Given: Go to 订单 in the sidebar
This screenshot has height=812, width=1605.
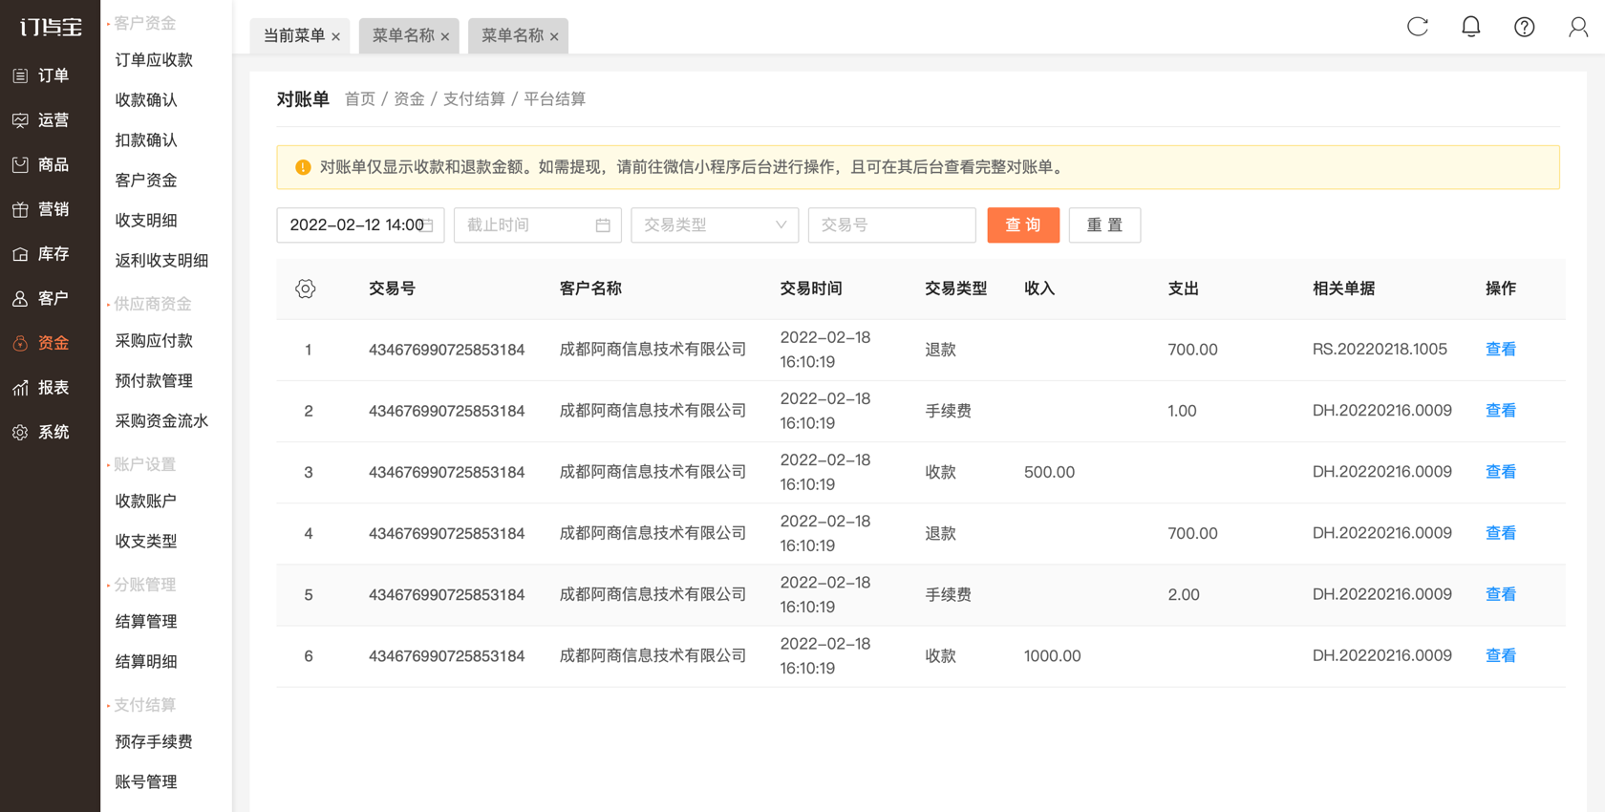Looking at the screenshot, I should tap(41, 75).
